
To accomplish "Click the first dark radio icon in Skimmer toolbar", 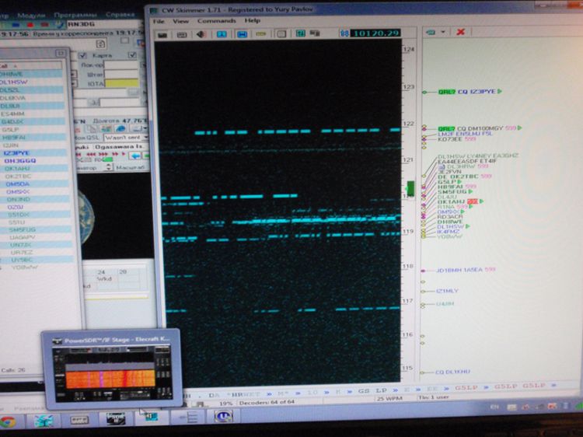I will pos(162,35).
